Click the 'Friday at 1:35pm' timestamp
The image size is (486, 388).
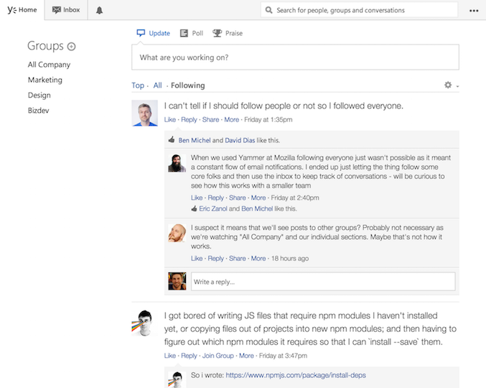268,119
